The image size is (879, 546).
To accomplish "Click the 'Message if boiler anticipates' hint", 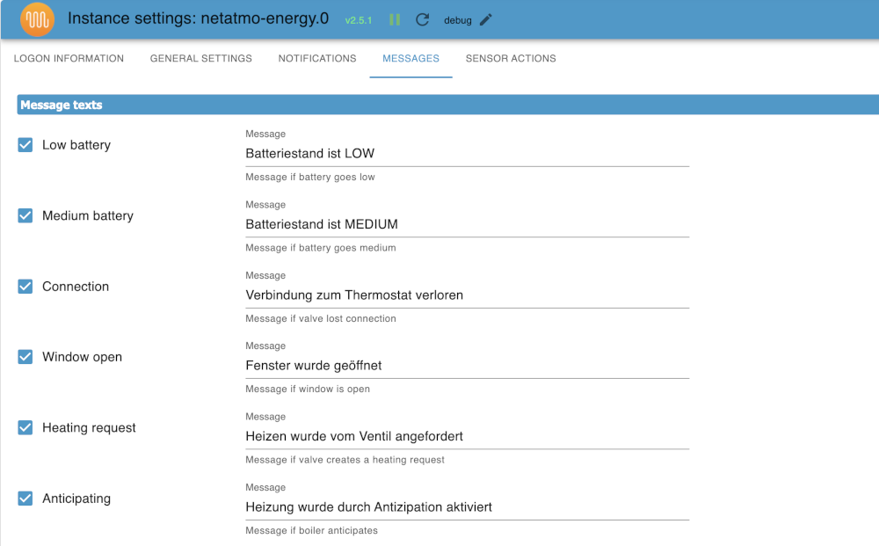I will (x=312, y=530).
